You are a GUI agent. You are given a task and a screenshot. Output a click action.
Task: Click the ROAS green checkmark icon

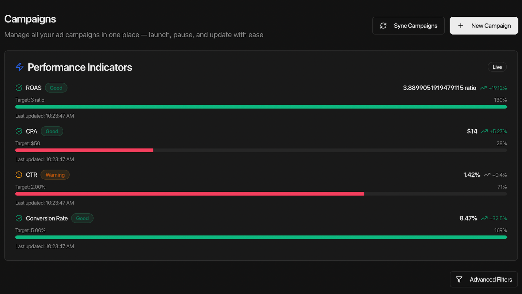point(19,88)
